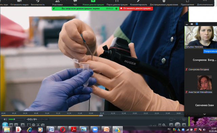Open Adobe Reader from the taskbar

[74, 130]
